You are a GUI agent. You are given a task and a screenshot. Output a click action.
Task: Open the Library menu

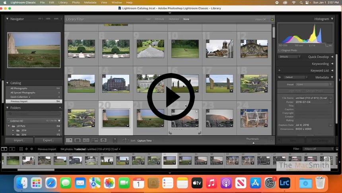(63, 3)
